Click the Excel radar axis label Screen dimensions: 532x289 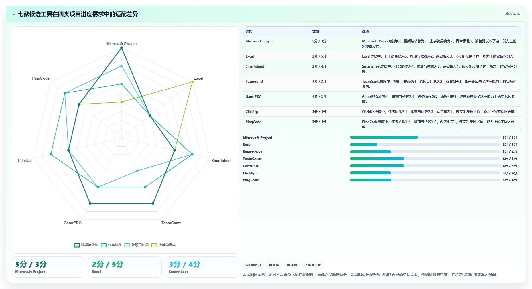click(198, 78)
